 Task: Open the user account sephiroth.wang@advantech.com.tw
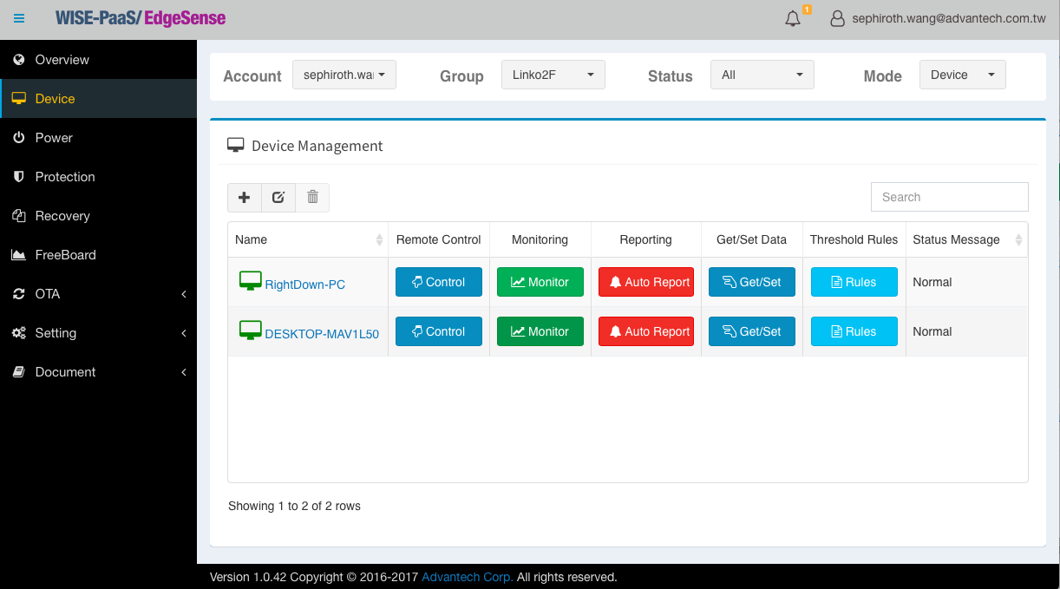[x=948, y=18]
